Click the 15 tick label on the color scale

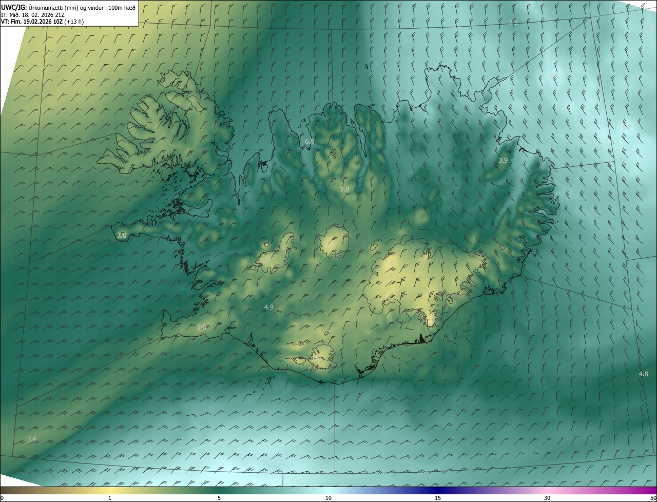coord(438,498)
